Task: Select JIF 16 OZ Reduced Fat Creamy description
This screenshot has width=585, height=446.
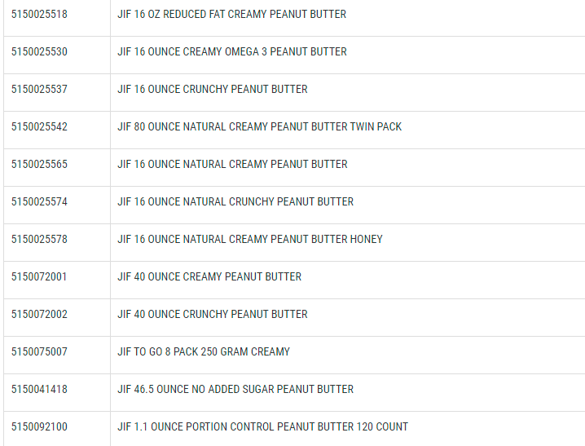Action: (x=231, y=15)
